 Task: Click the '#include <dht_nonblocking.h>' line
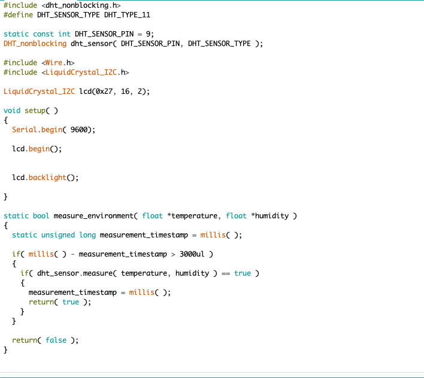(62, 5)
